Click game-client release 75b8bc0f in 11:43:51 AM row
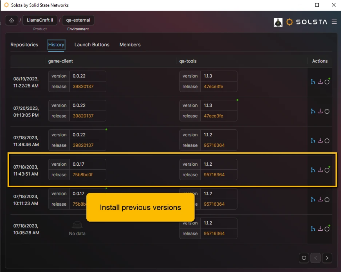The width and height of the screenshot is (341, 272). coord(82,175)
